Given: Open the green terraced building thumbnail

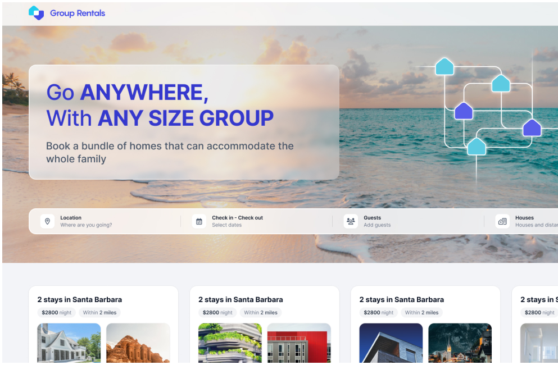Looking at the screenshot, I should (230, 343).
